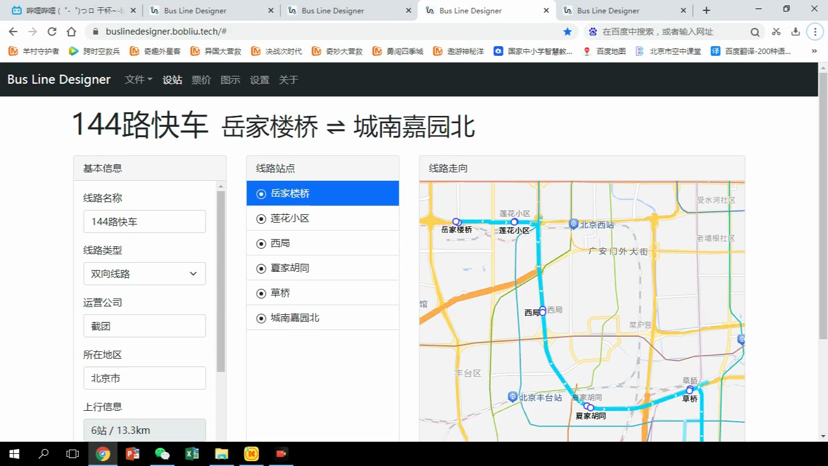This screenshot has width=828, height=466.
Task: Open the 图示 nav item
Action: 231,79
